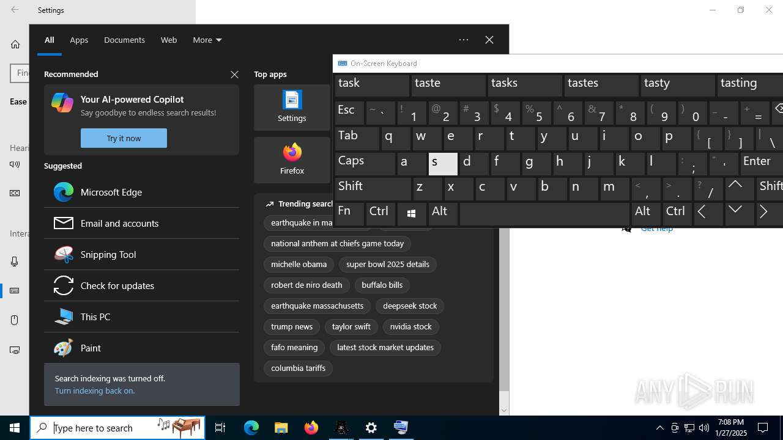The width and height of the screenshot is (783, 440).
Task: Launch Paint from Suggested list
Action: [141, 348]
